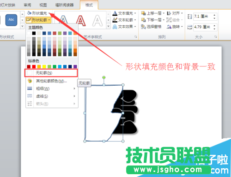
Task: Pick the olive green theme color swatch
Action: (x=60, y=33)
